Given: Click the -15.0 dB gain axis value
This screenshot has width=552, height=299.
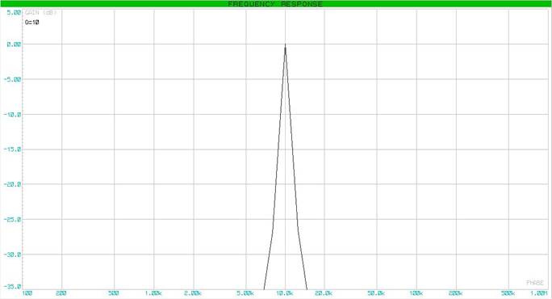Looking at the screenshot, I should (13, 149).
